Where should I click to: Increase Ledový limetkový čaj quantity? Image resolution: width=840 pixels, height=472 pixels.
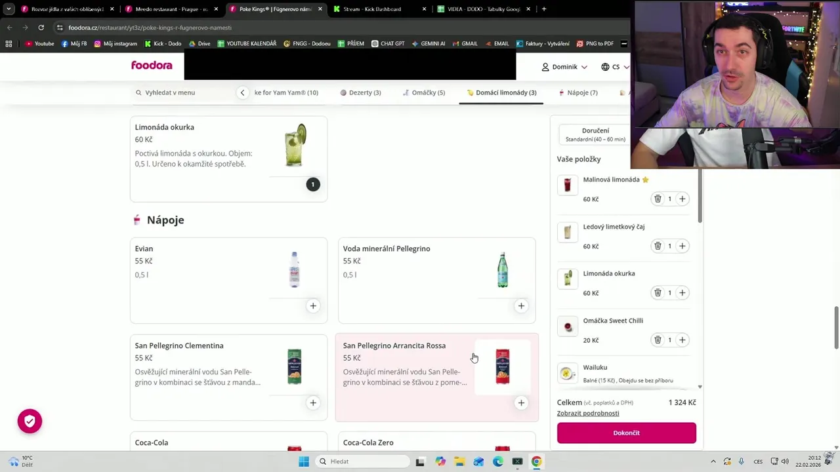(x=682, y=246)
